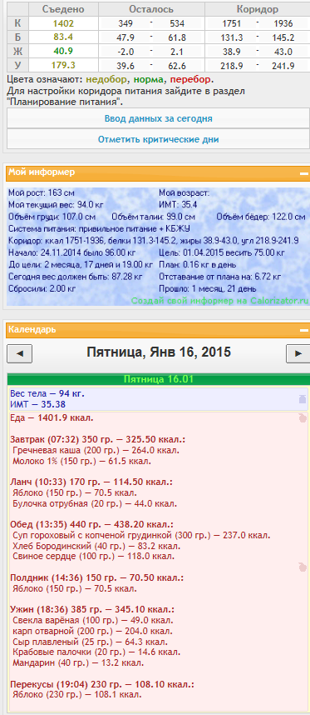This screenshot has height=715, width=310.
Task: Click the eaten carbs value 179.3
Action: [63, 65]
